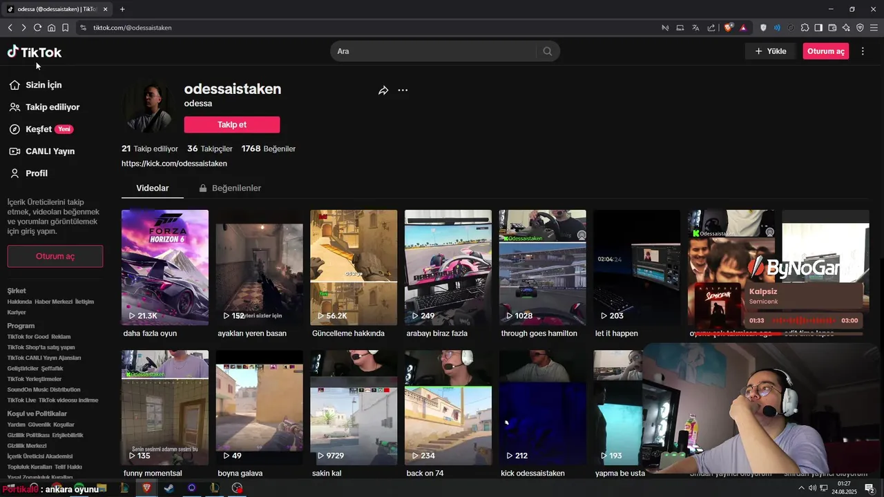Open the sakin kal video
The image size is (884, 497).
click(x=354, y=407)
